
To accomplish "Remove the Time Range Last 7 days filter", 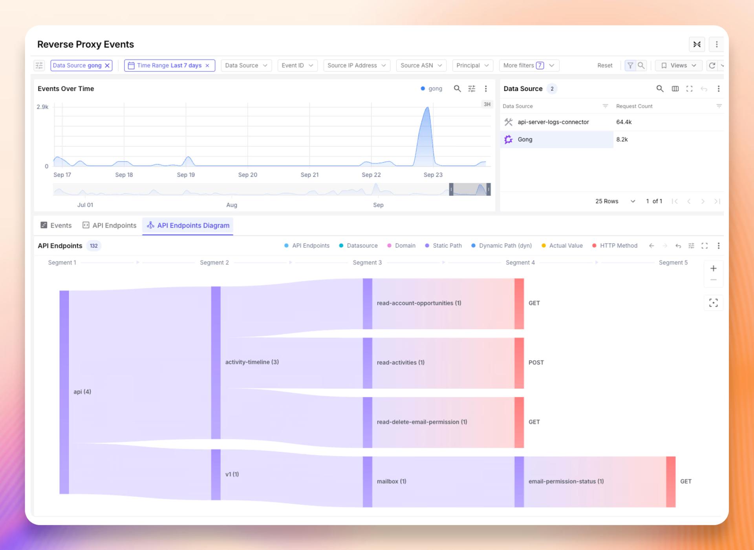I will pos(207,66).
